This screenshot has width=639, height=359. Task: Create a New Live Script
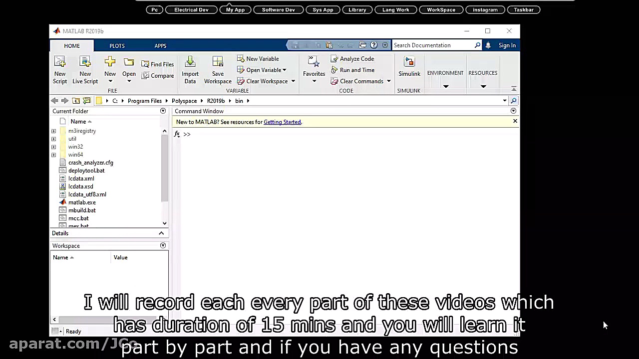point(85,70)
